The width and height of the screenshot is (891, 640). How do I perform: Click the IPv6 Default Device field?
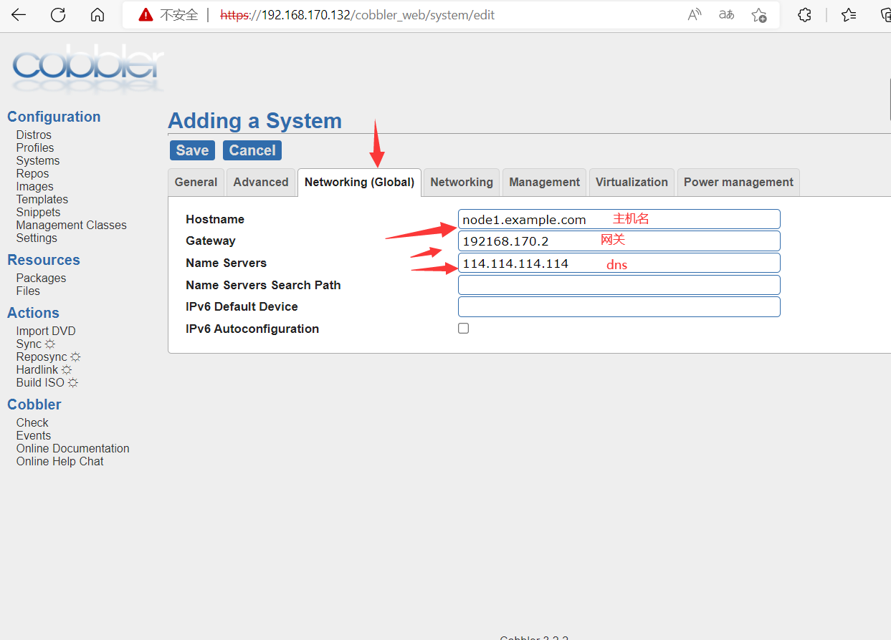pos(619,307)
